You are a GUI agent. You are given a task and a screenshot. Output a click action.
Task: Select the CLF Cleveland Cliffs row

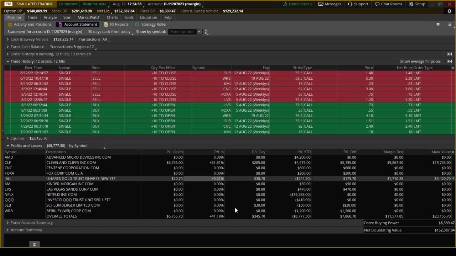coord(228,162)
